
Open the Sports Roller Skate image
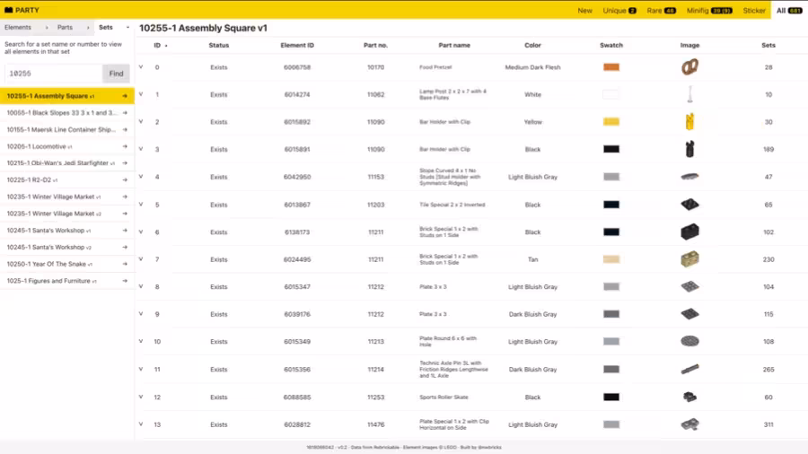click(x=689, y=397)
